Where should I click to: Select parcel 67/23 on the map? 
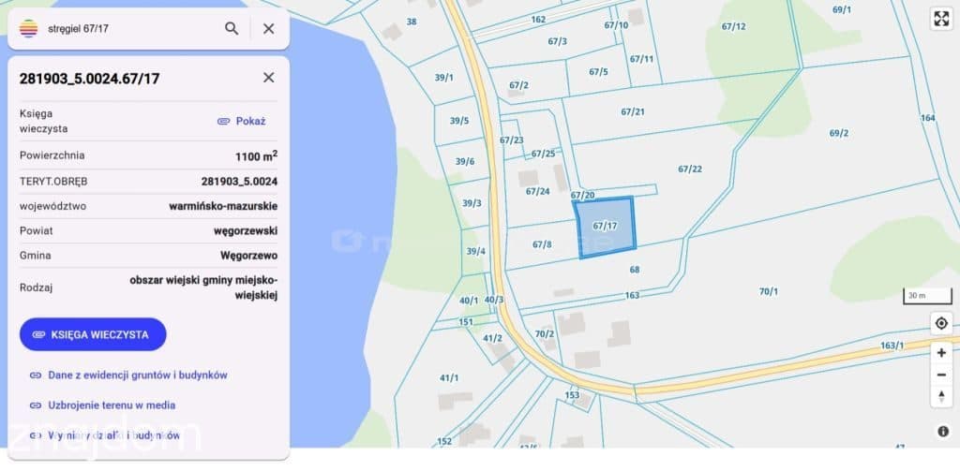click(x=511, y=140)
